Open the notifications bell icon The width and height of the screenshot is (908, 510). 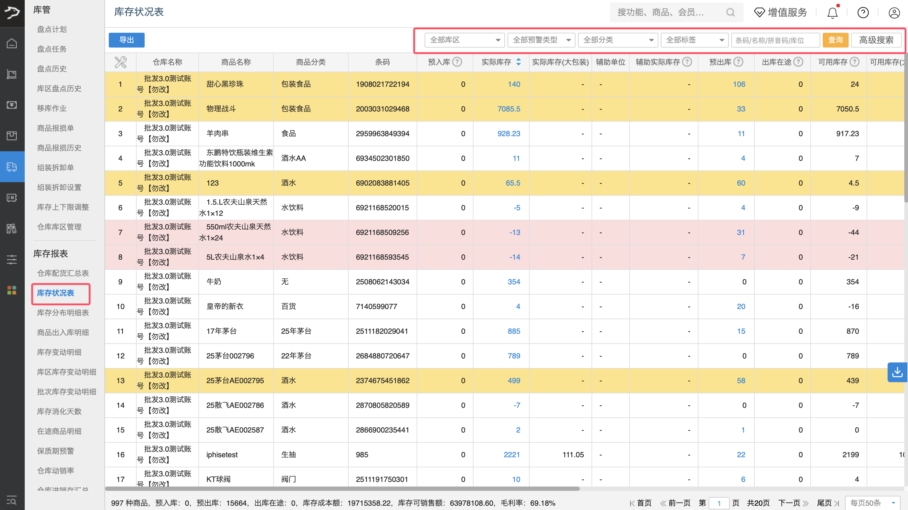[832, 12]
